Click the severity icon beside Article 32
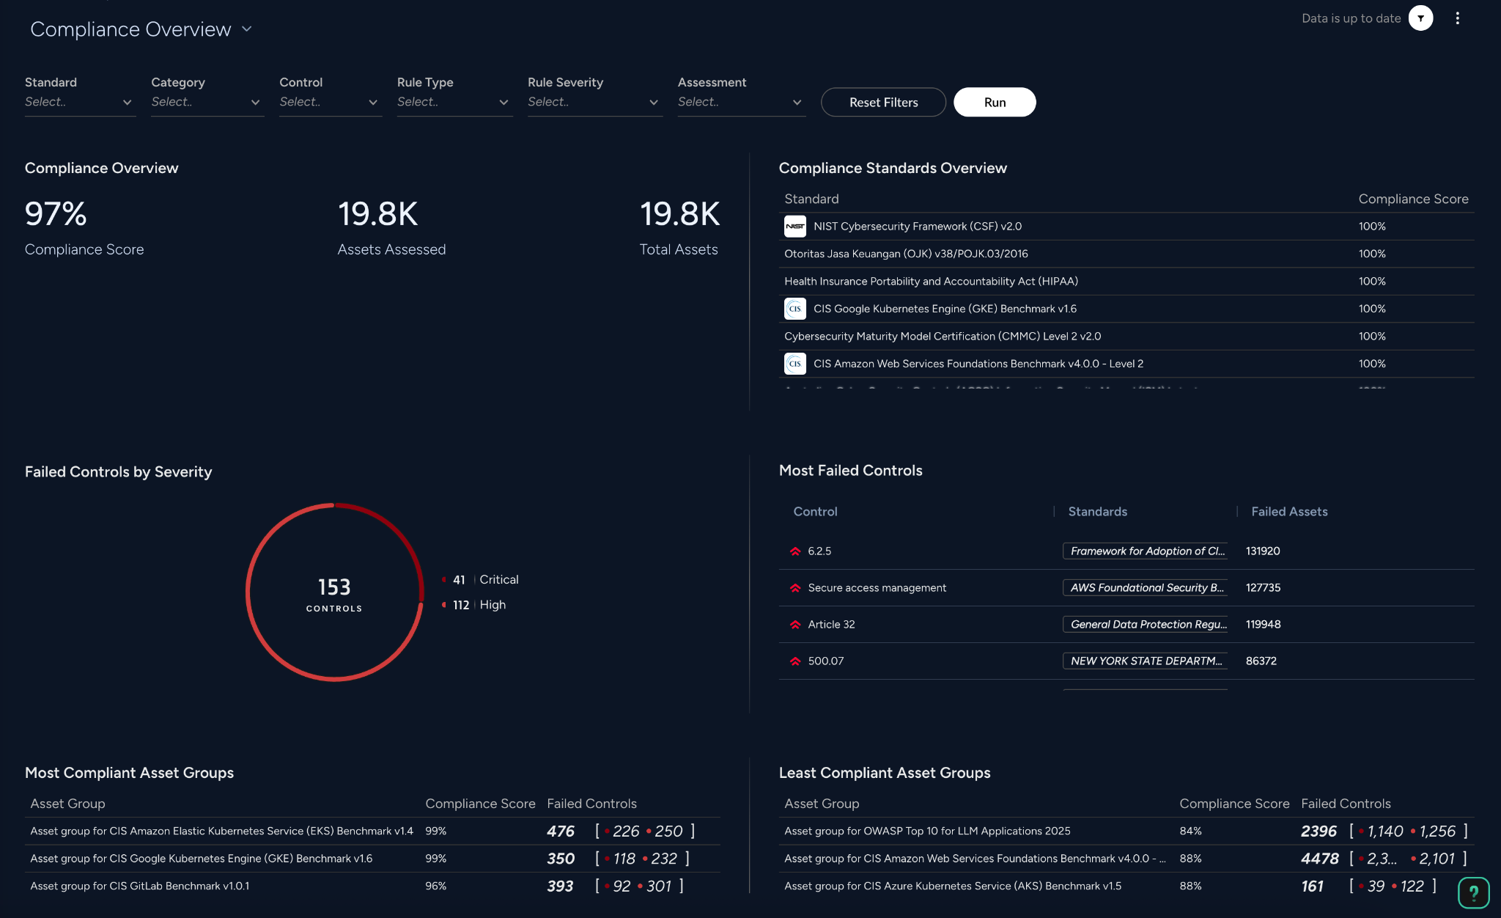Image resolution: width=1501 pixels, height=918 pixels. 795,625
